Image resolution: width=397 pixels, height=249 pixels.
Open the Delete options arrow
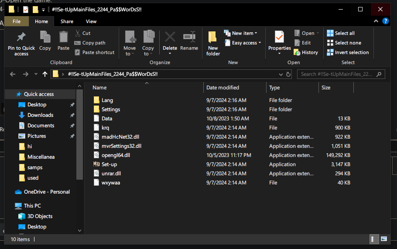click(170, 53)
